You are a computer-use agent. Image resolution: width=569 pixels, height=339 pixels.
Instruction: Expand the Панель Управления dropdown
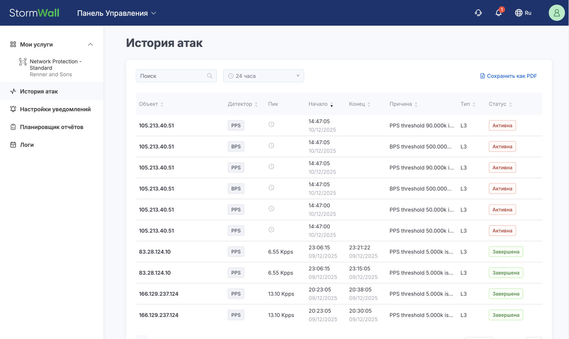click(117, 13)
